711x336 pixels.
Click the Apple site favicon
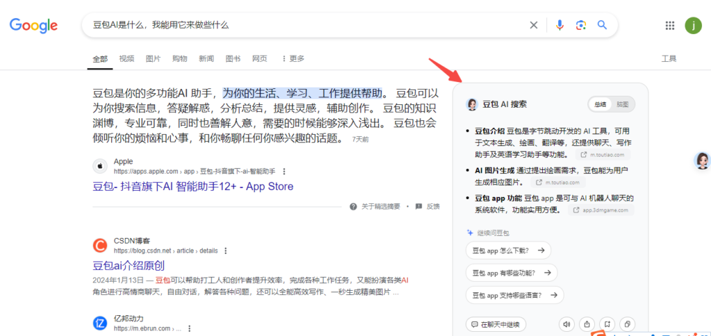(100, 166)
